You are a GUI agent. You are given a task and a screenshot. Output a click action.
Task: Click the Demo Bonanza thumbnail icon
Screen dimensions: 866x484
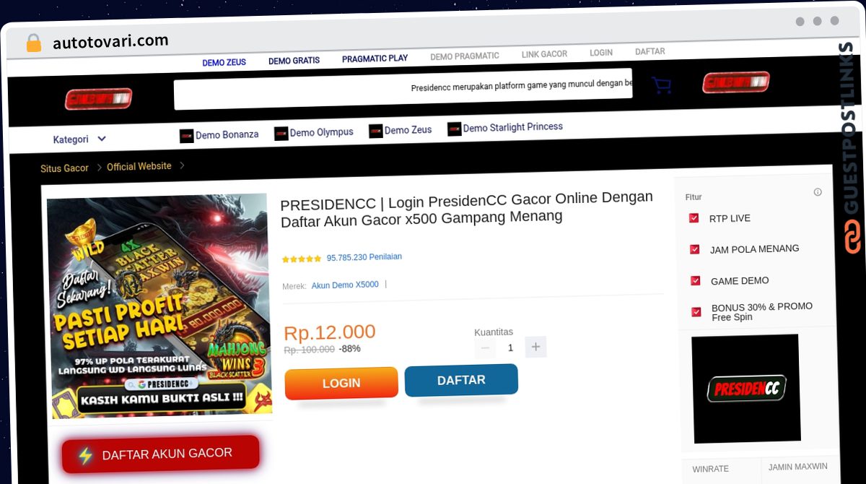(x=187, y=136)
